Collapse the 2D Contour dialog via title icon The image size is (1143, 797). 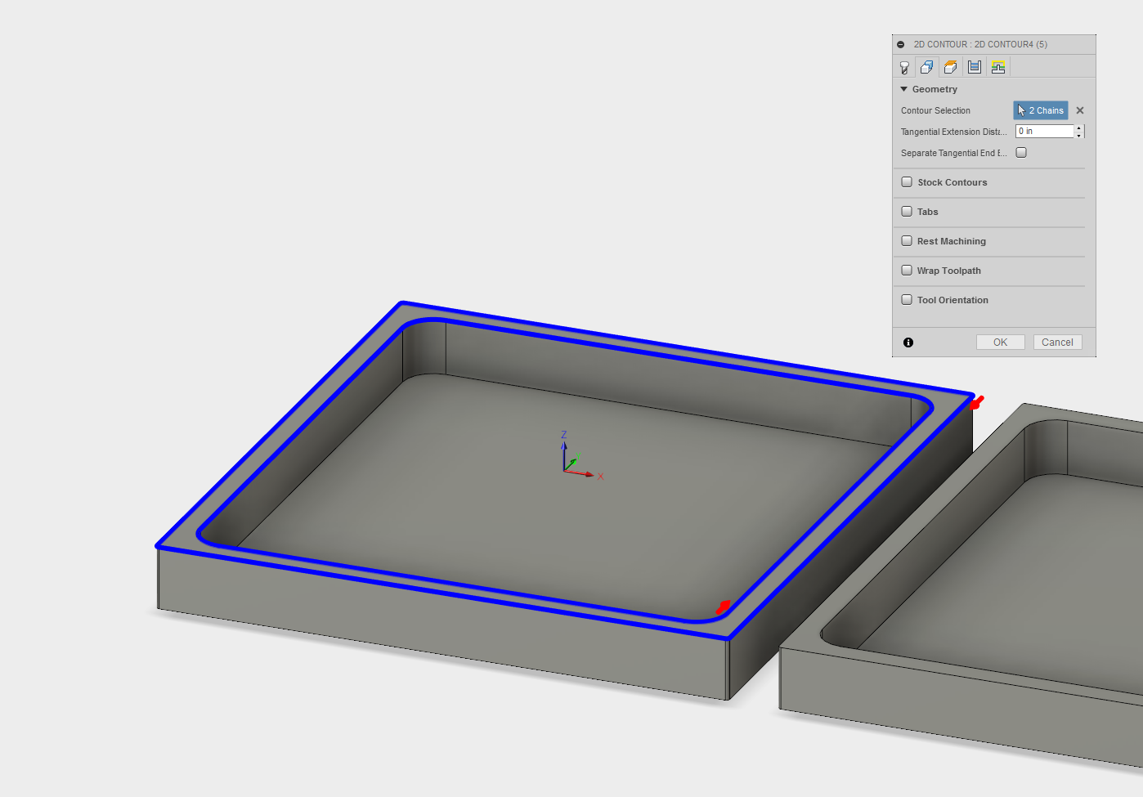[901, 44]
